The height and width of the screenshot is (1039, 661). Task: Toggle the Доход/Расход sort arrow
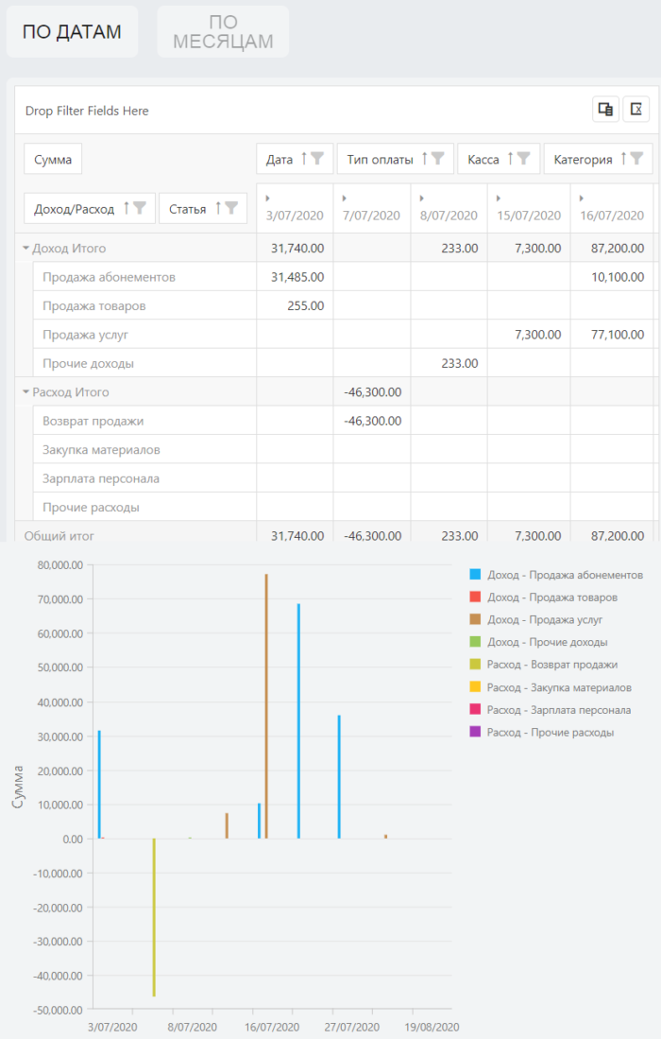click(x=127, y=208)
